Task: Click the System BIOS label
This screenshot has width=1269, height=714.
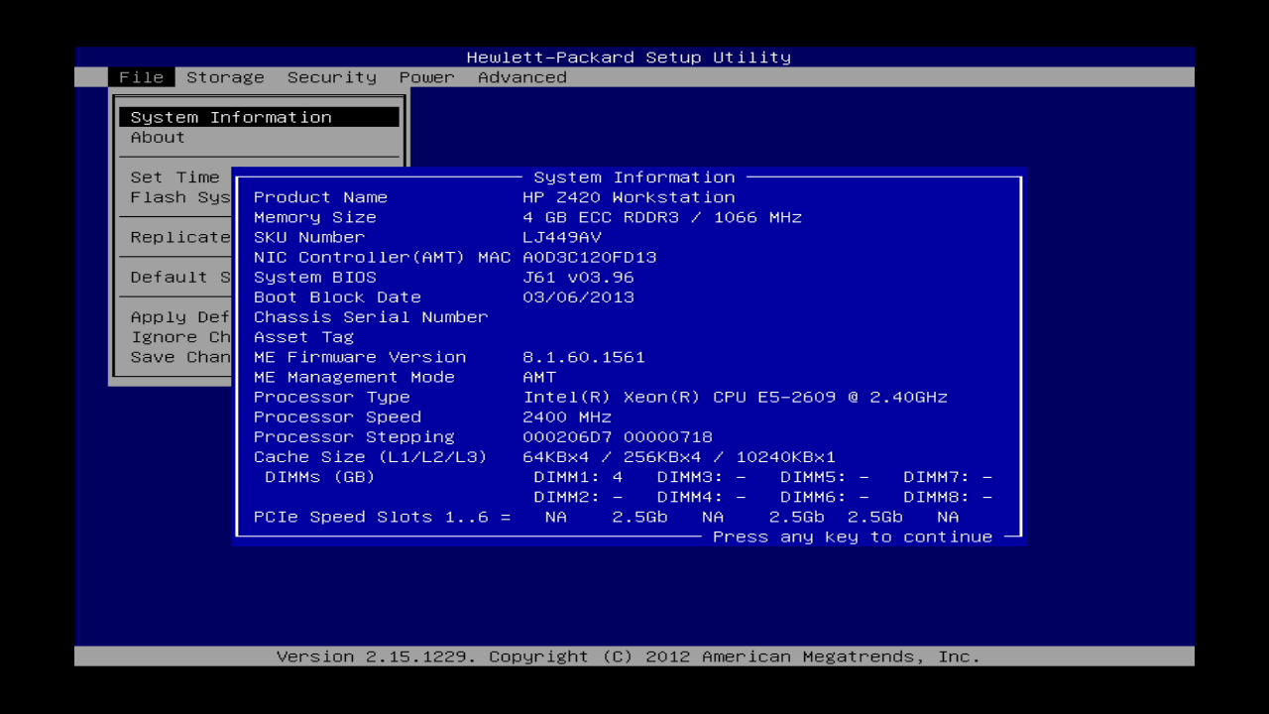Action: [315, 277]
